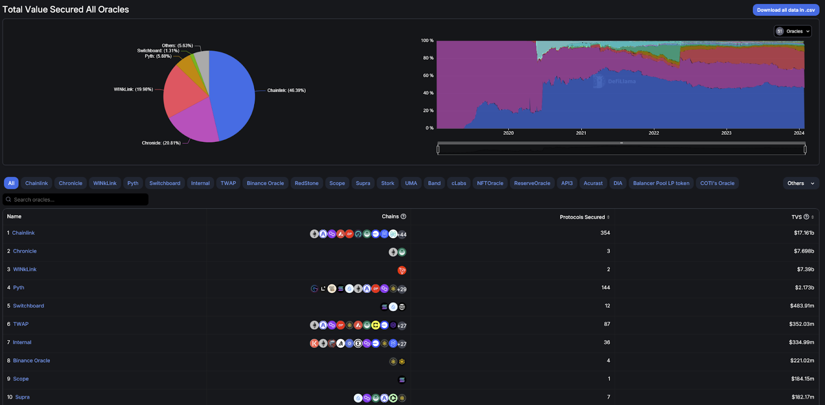
Task: Click the Sui droplet icon in Supra row
Action: [x=358, y=398]
